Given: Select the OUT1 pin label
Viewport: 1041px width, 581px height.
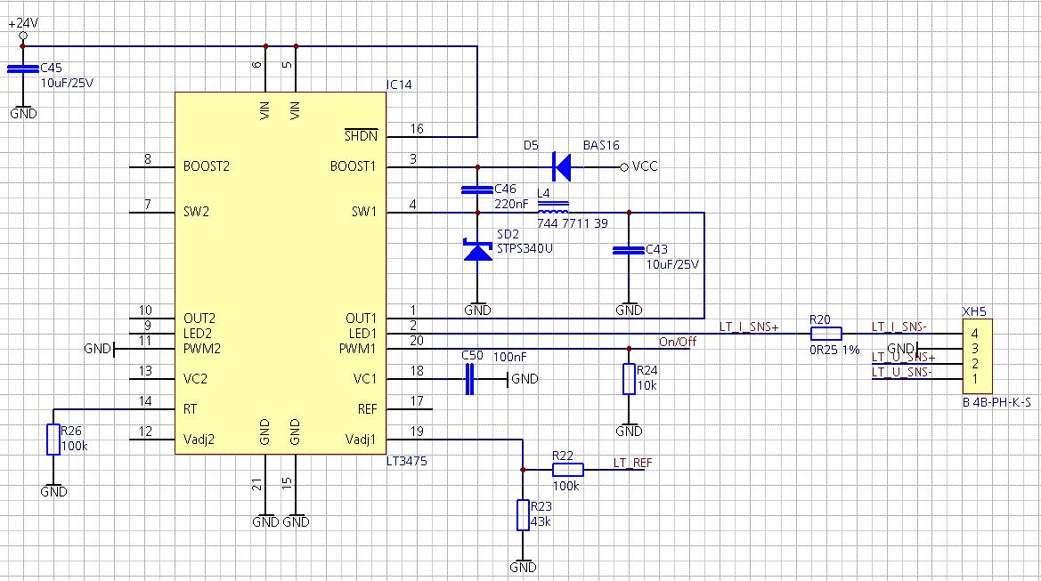Looking at the screenshot, I should [x=362, y=319].
